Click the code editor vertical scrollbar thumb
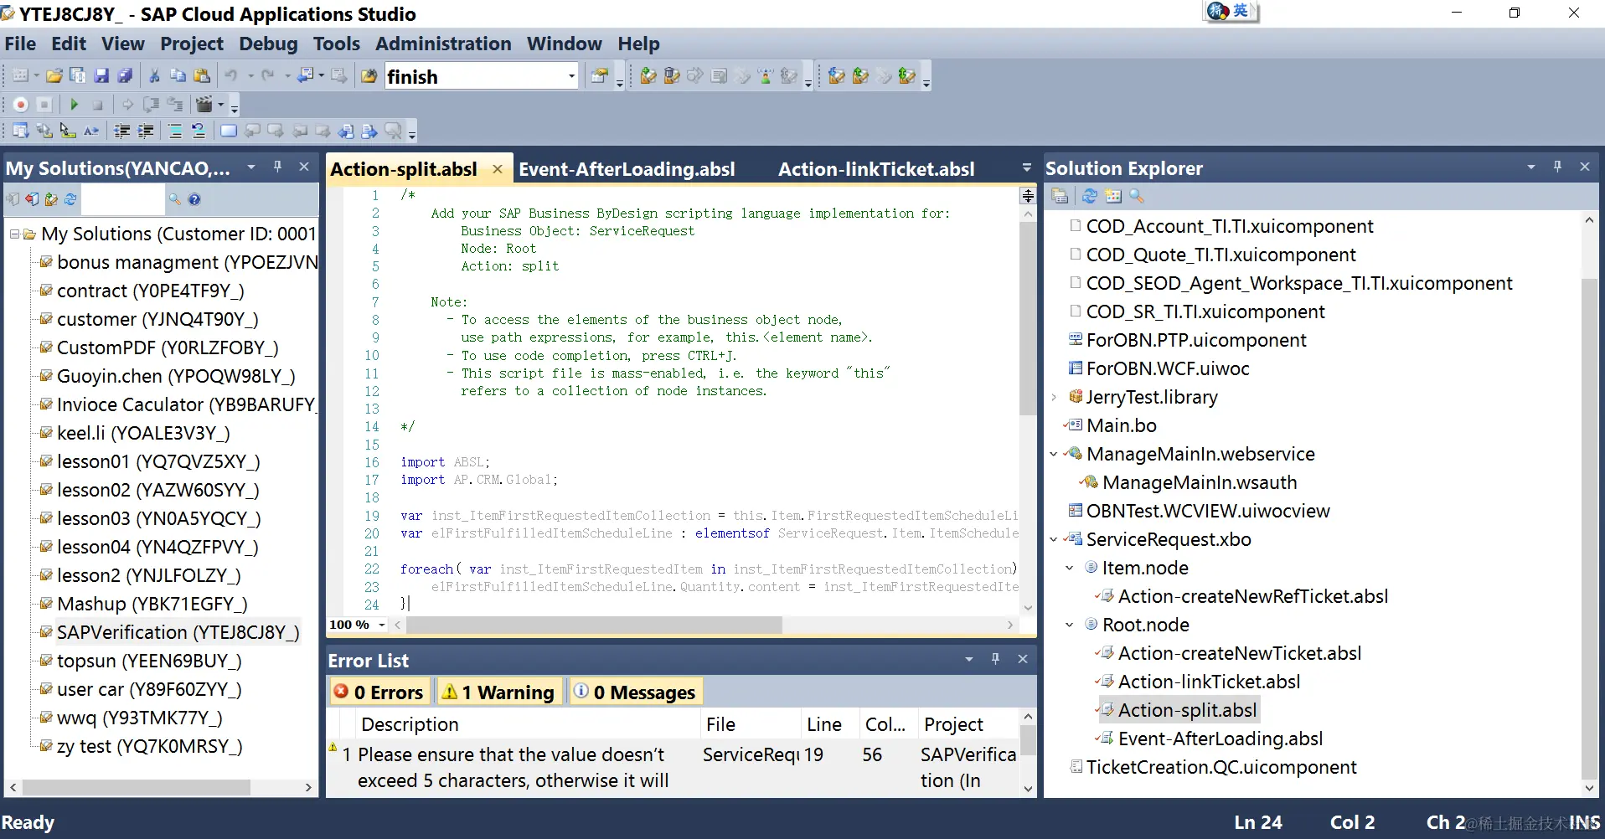 [x=1028, y=318]
